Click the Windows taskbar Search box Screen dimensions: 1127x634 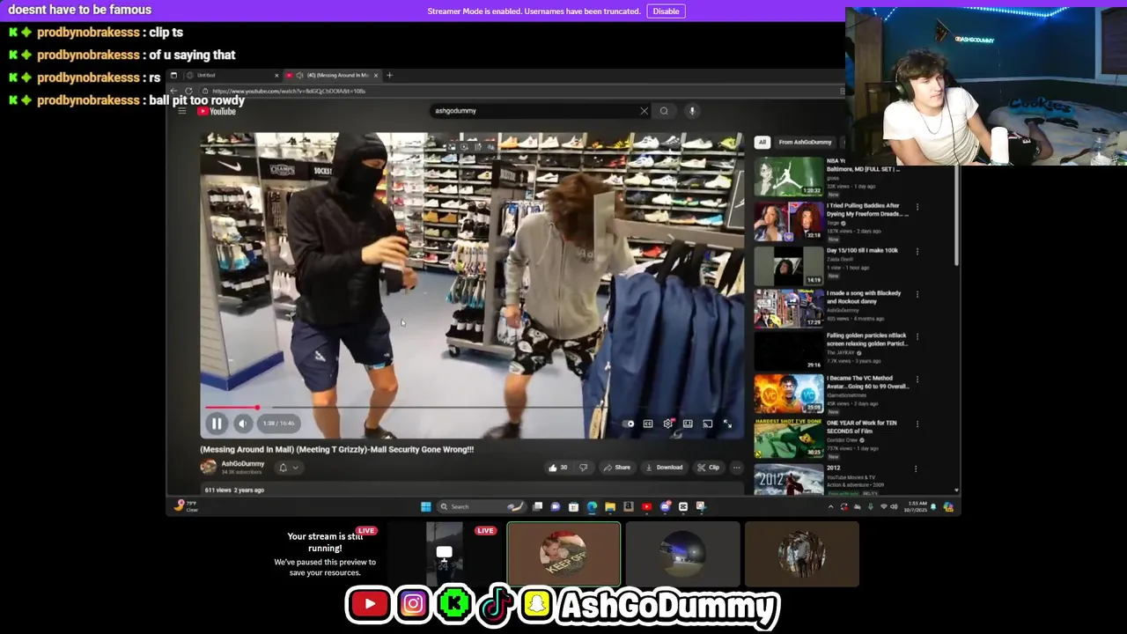point(482,506)
